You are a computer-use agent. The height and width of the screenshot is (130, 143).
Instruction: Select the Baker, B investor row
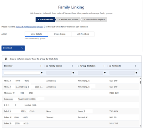[71, 123]
